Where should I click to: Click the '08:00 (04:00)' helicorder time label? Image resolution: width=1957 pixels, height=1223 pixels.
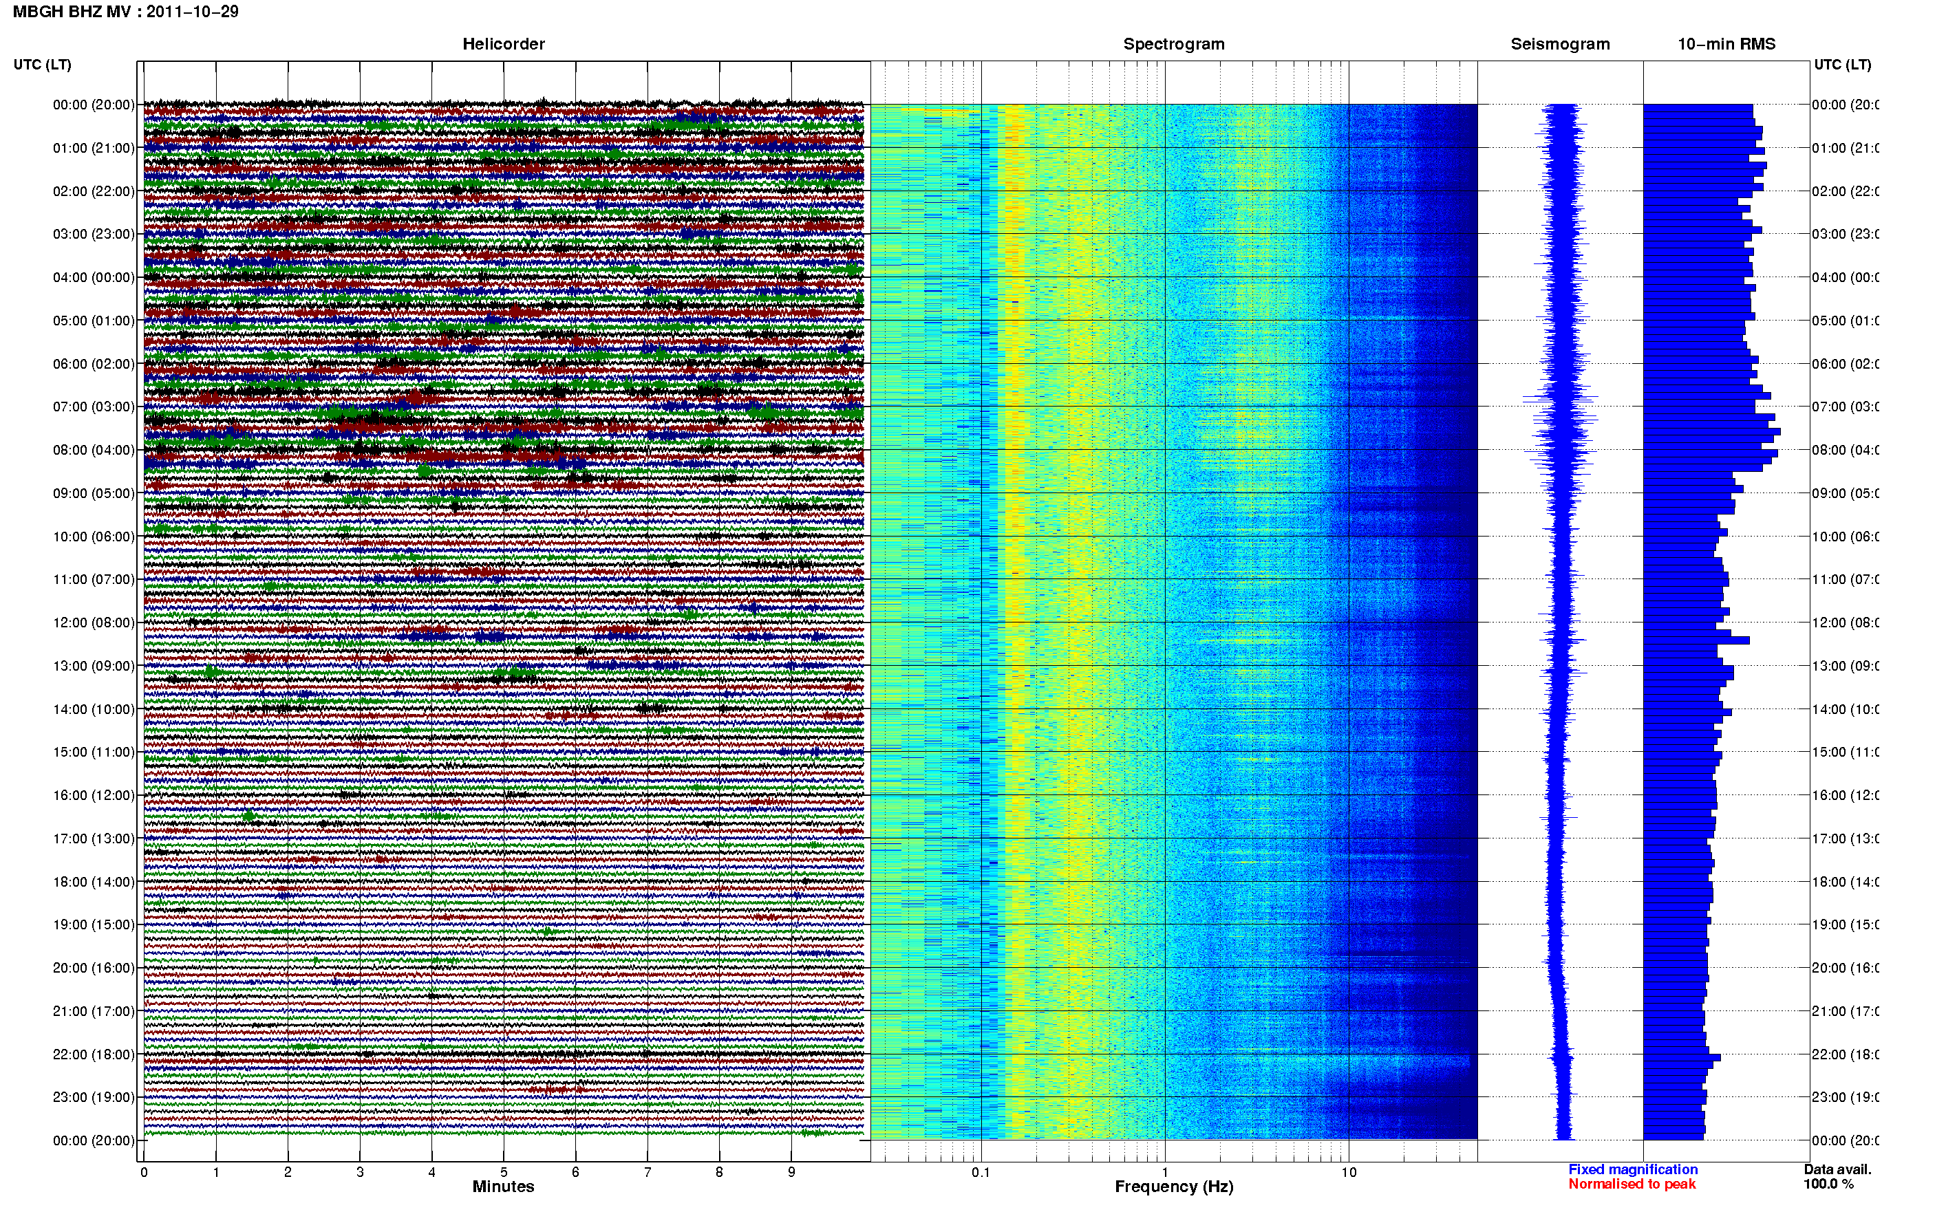[x=94, y=450]
